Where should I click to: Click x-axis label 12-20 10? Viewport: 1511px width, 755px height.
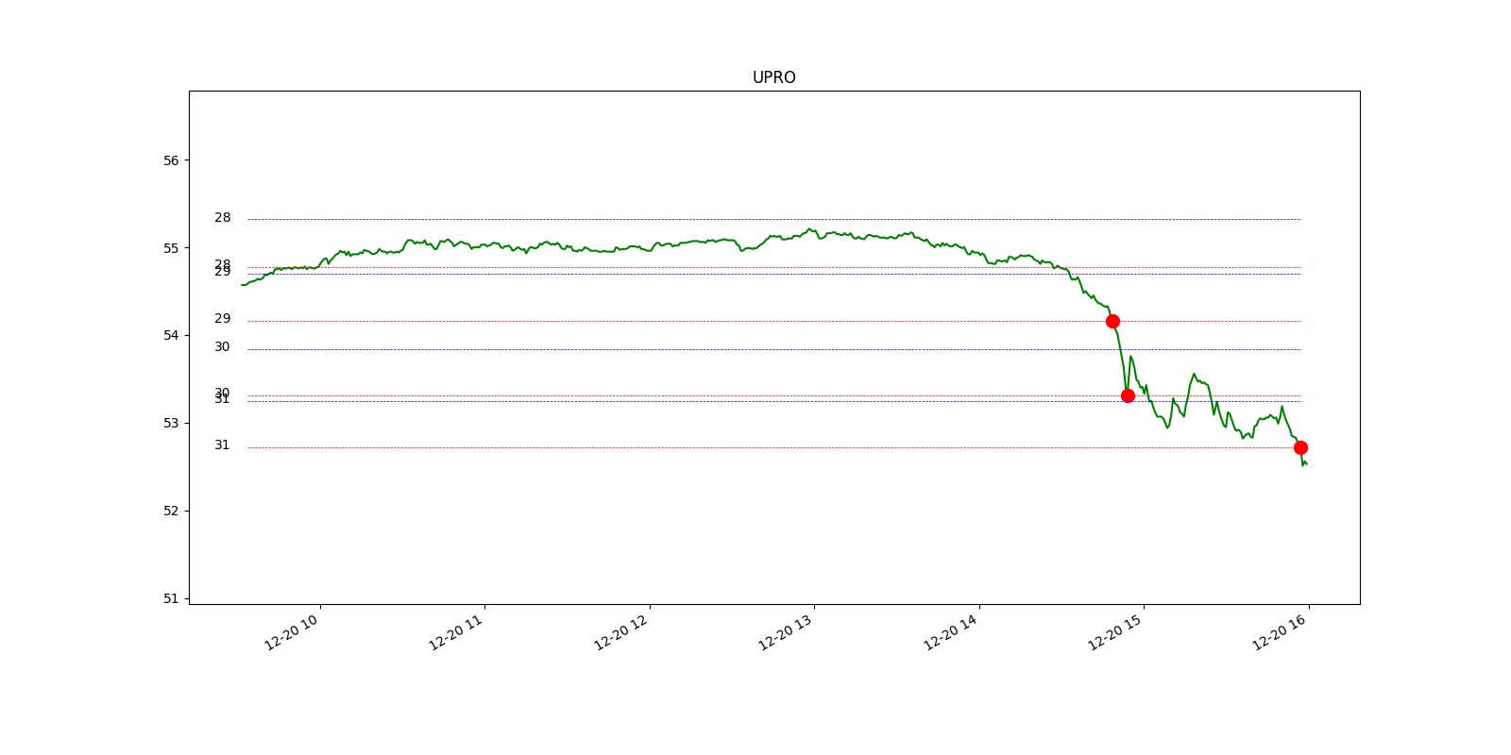click(x=292, y=632)
